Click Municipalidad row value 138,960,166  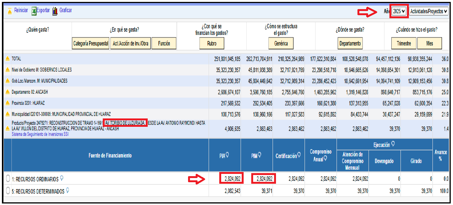(262, 114)
